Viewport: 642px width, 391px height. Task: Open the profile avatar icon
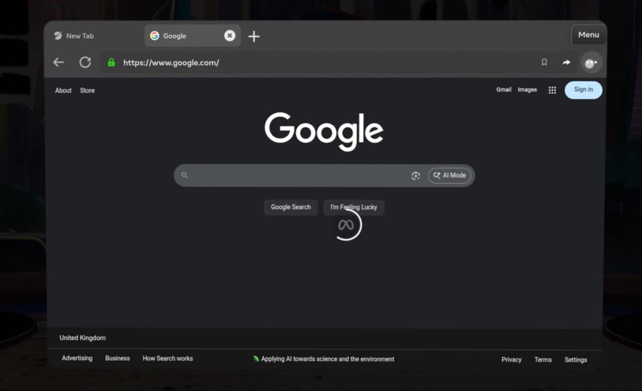tap(590, 63)
